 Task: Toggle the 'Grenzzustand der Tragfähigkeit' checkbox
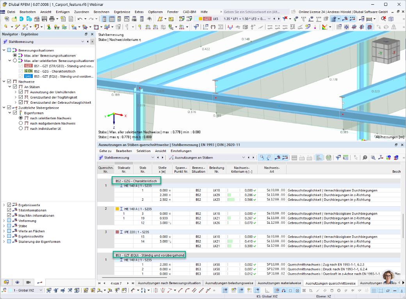[21, 97]
